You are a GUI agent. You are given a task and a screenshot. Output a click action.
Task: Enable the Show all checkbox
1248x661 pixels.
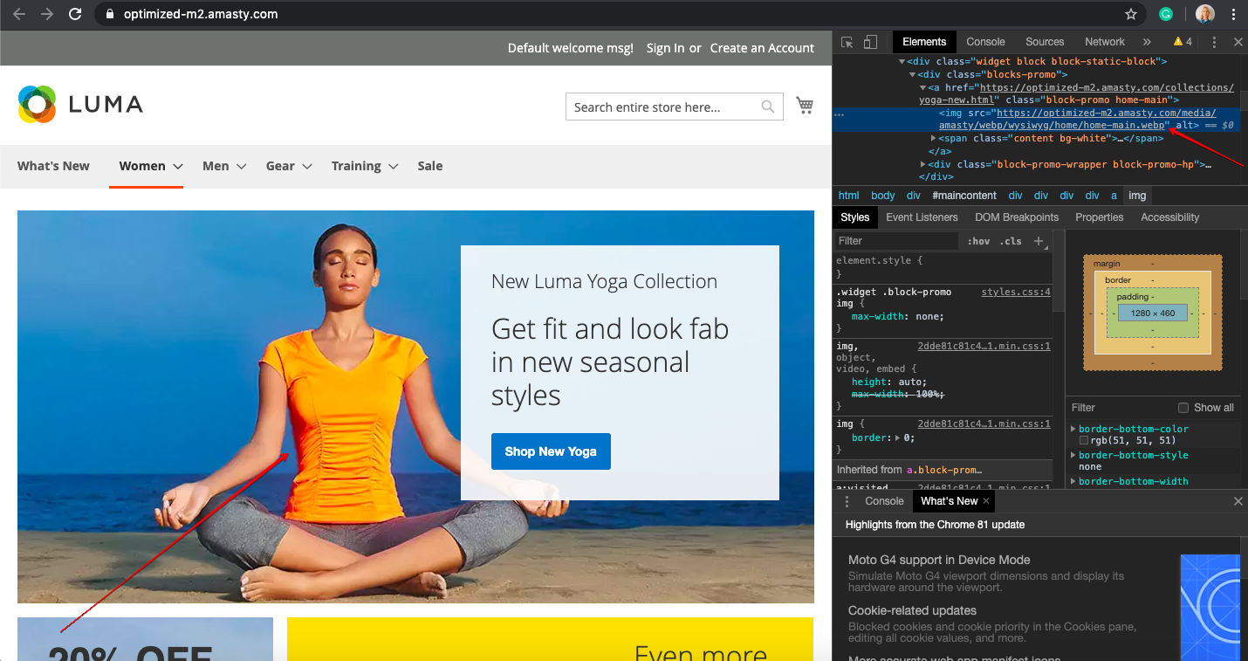tap(1183, 408)
